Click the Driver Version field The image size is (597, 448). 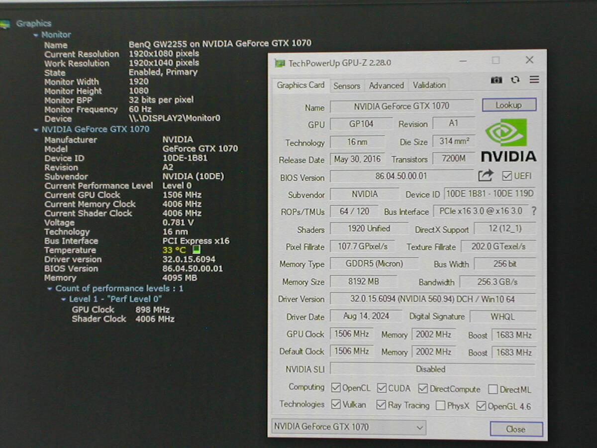click(433, 299)
